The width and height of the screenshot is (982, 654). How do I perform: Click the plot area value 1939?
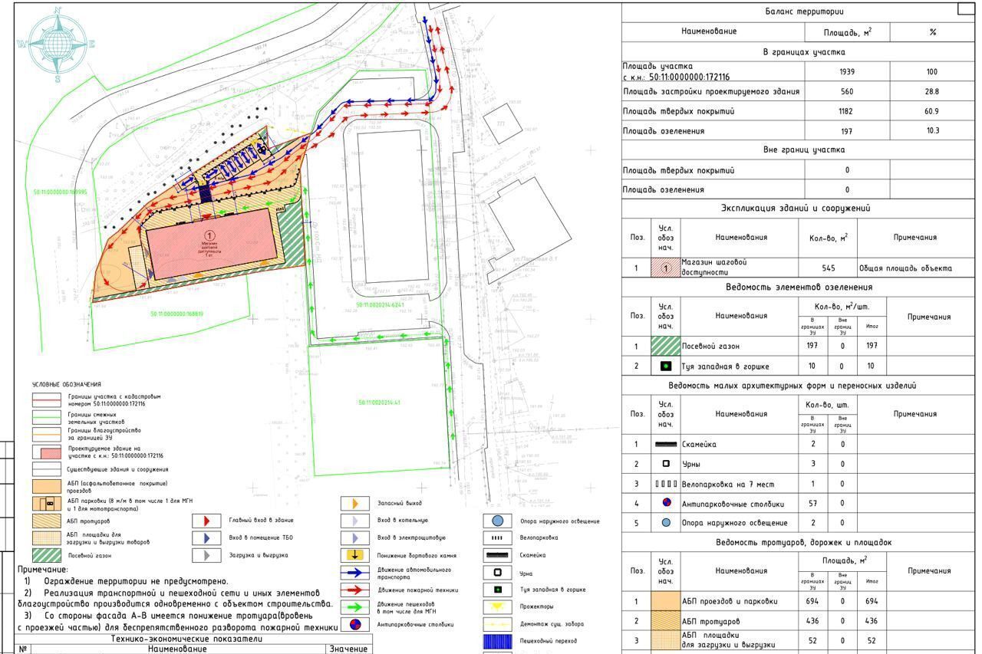pyautogui.click(x=847, y=71)
